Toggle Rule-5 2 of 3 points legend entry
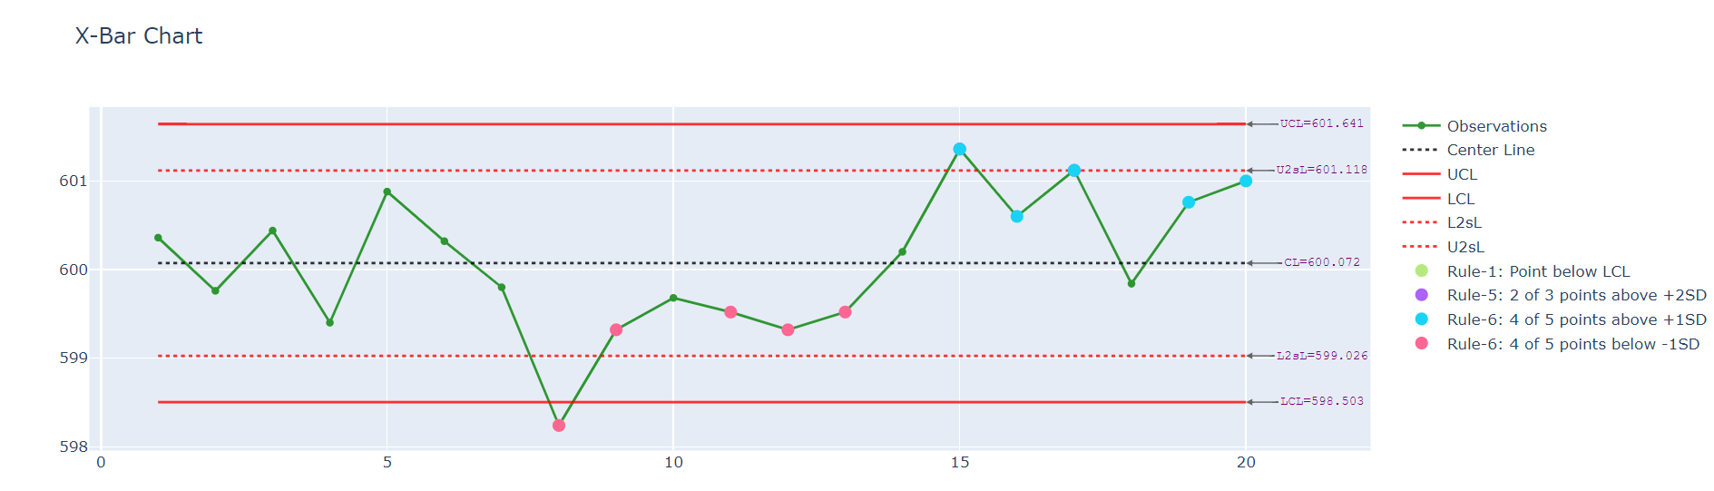 1575,295
